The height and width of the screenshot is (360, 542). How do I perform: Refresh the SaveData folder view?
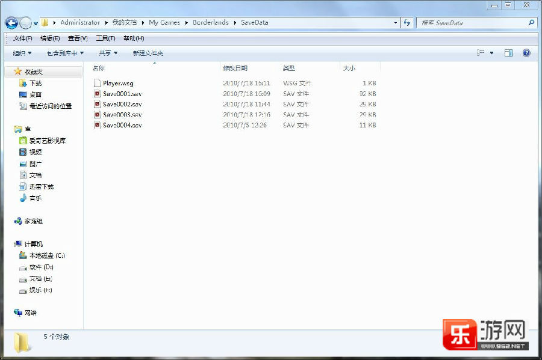point(407,23)
